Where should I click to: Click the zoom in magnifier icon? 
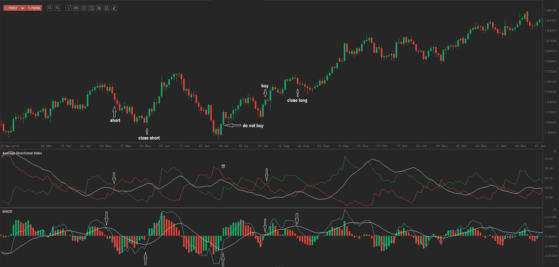tap(57, 8)
